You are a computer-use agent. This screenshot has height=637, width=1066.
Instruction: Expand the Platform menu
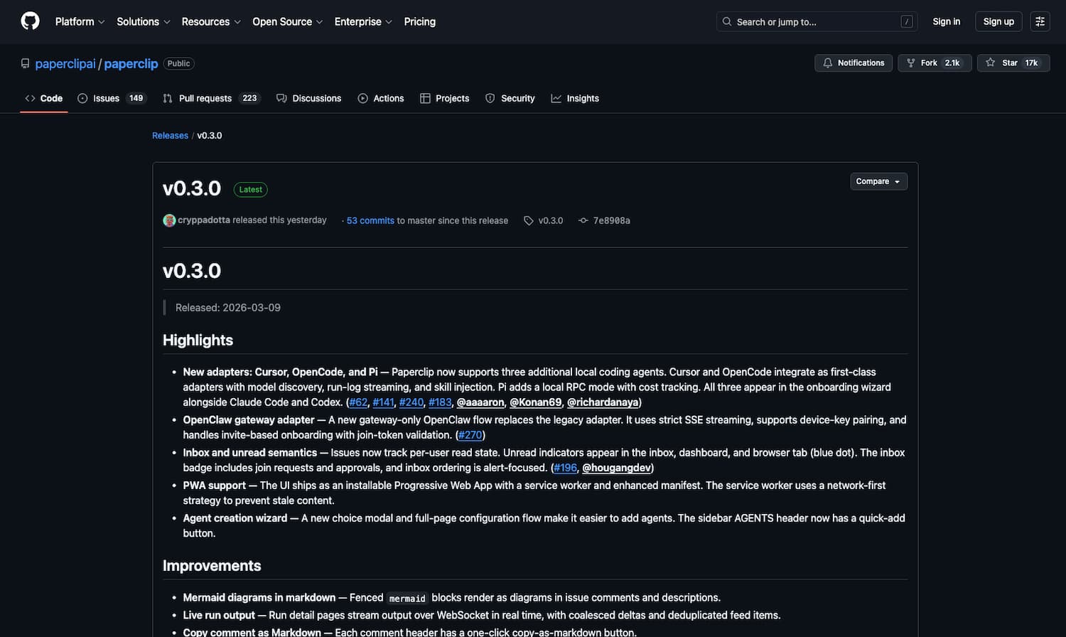click(80, 21)
